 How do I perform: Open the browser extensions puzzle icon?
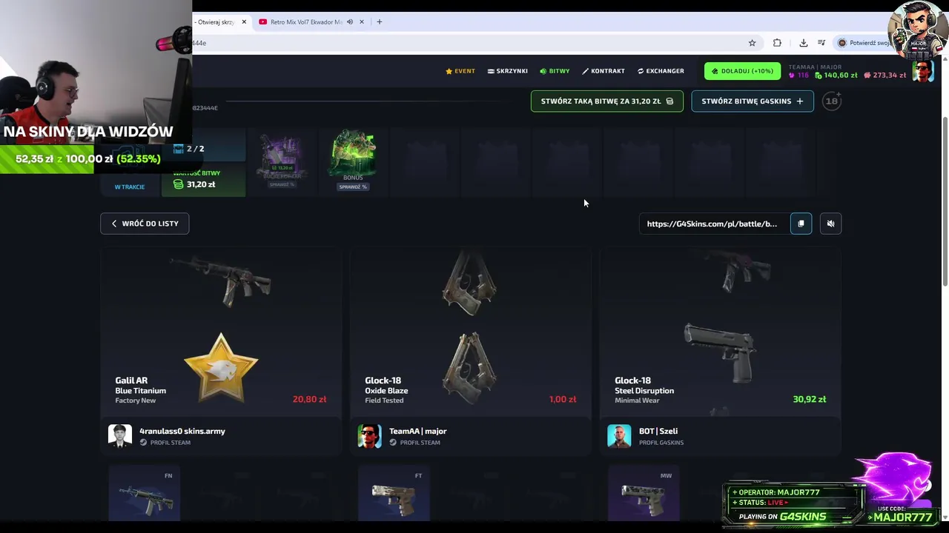pos(777,43)
